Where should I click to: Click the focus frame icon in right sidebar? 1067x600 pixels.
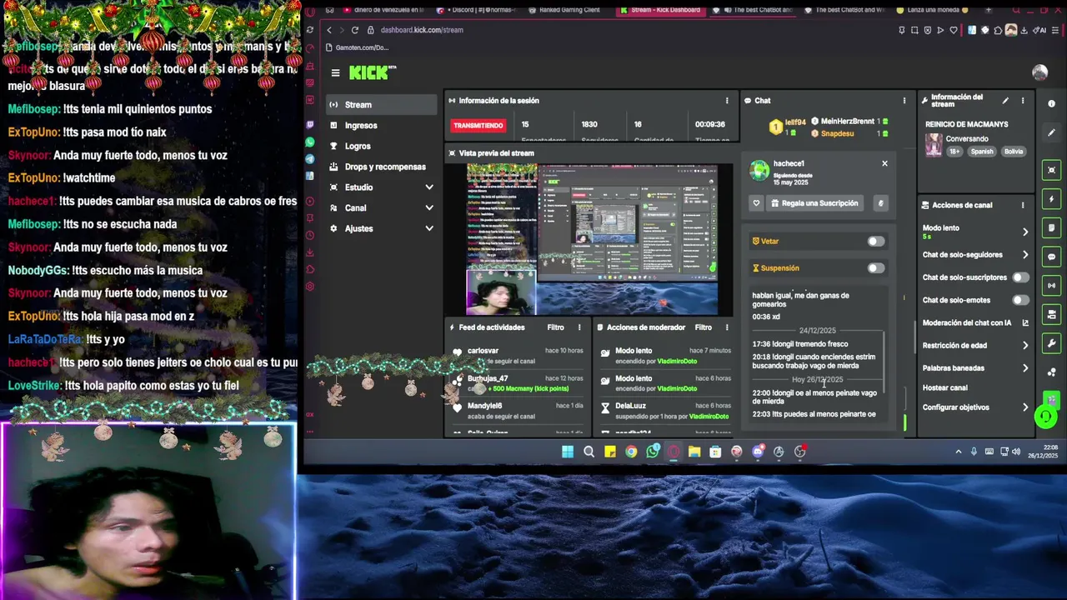click(x=1051, y=170)
